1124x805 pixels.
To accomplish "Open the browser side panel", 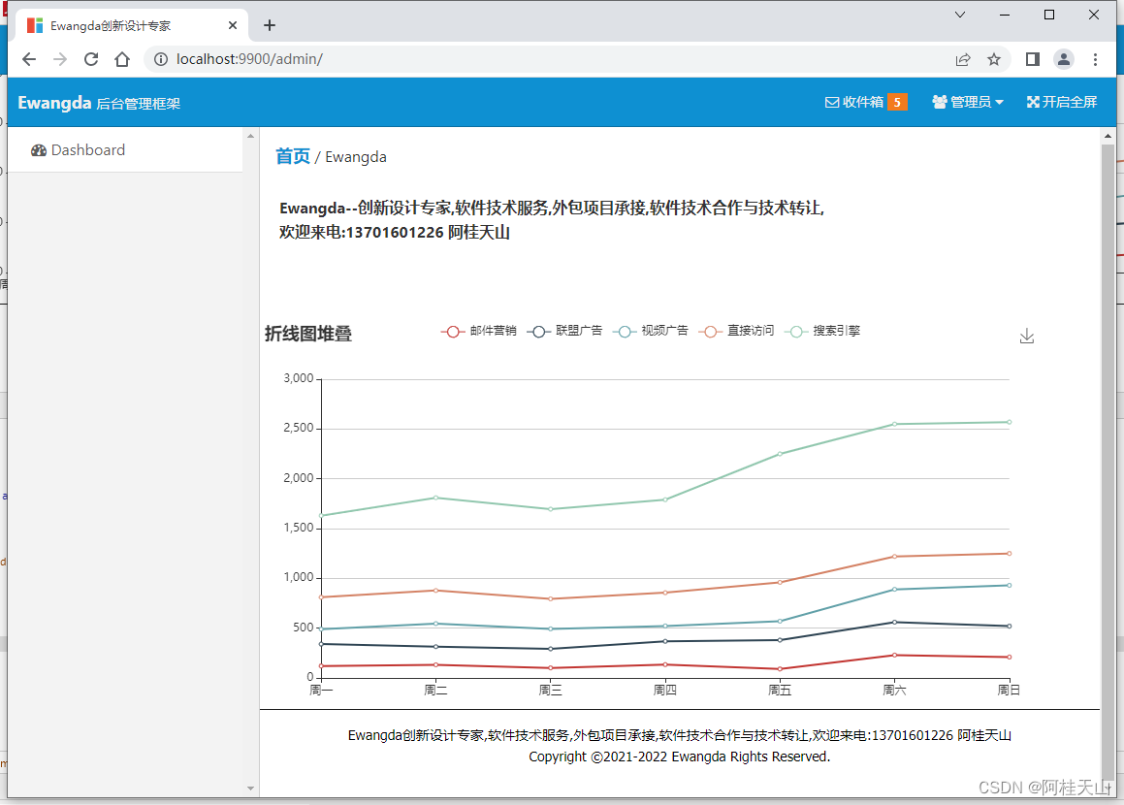I will [x=1032, y=59].
